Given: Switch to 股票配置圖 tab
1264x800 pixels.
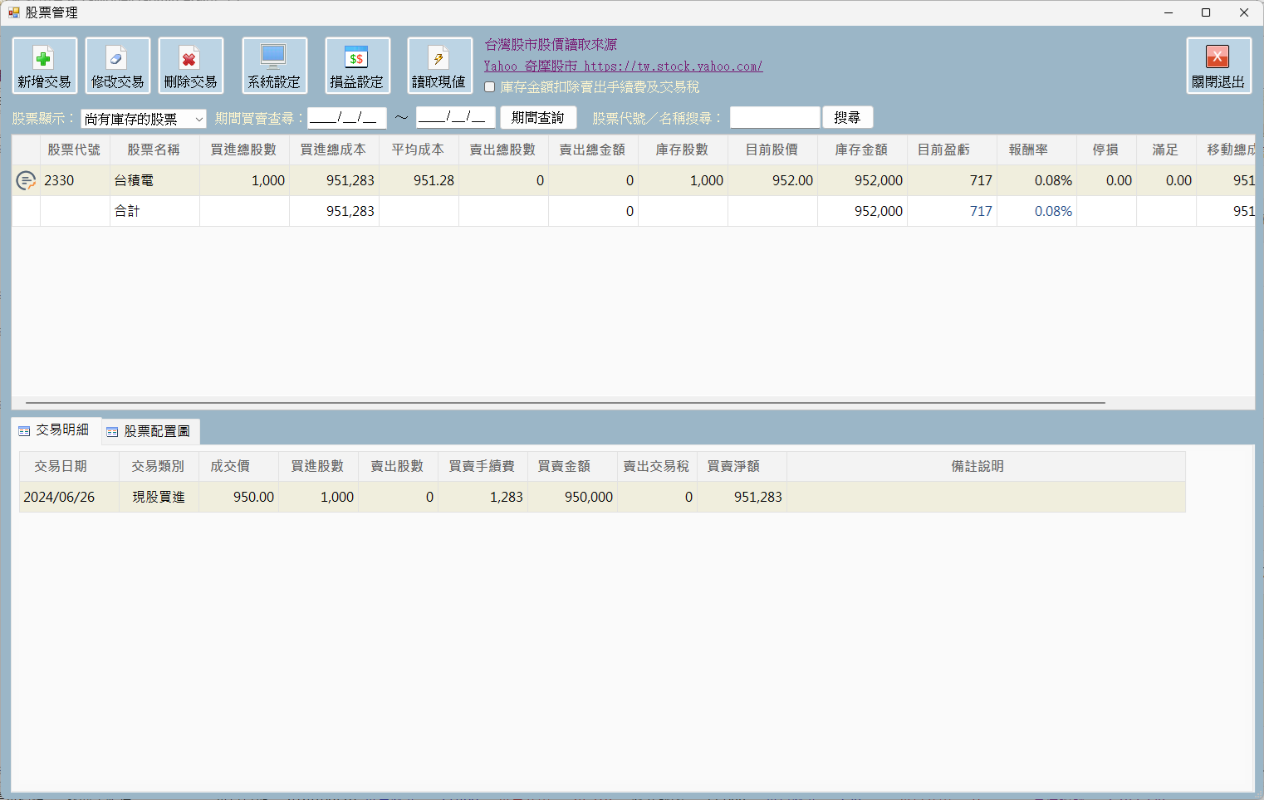Looking at the screenshot, I should click(x=149, y=431).
